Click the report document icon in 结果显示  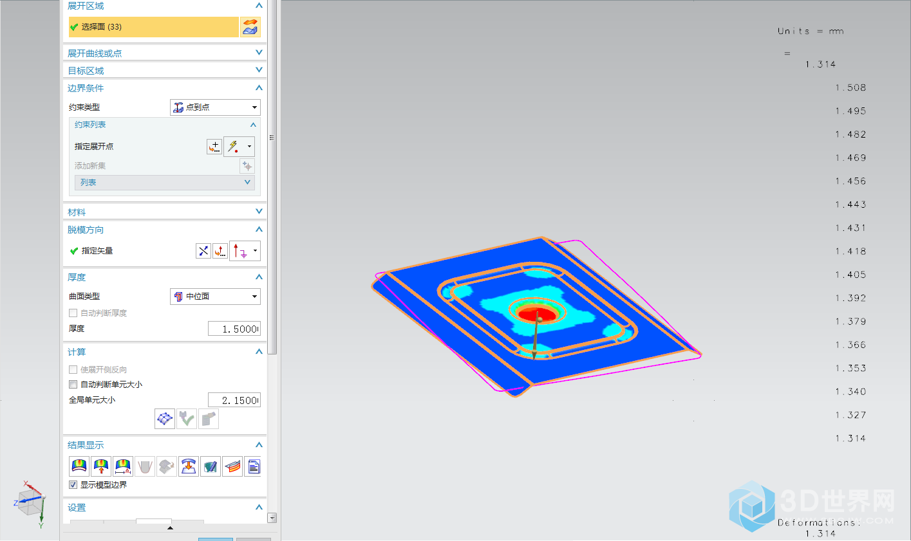[253, 466]
